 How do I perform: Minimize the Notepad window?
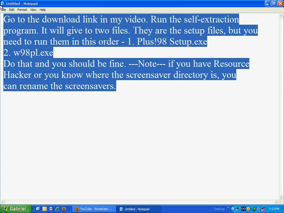coord(267,4)
